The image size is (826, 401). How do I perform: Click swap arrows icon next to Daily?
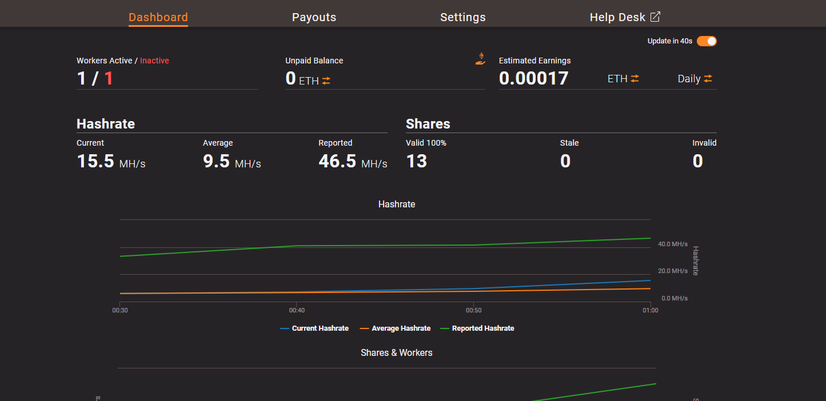pyautogui.click(x=708, y=79)
